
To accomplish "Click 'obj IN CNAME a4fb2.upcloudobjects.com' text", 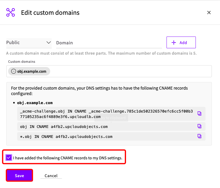I will [64, 127].
